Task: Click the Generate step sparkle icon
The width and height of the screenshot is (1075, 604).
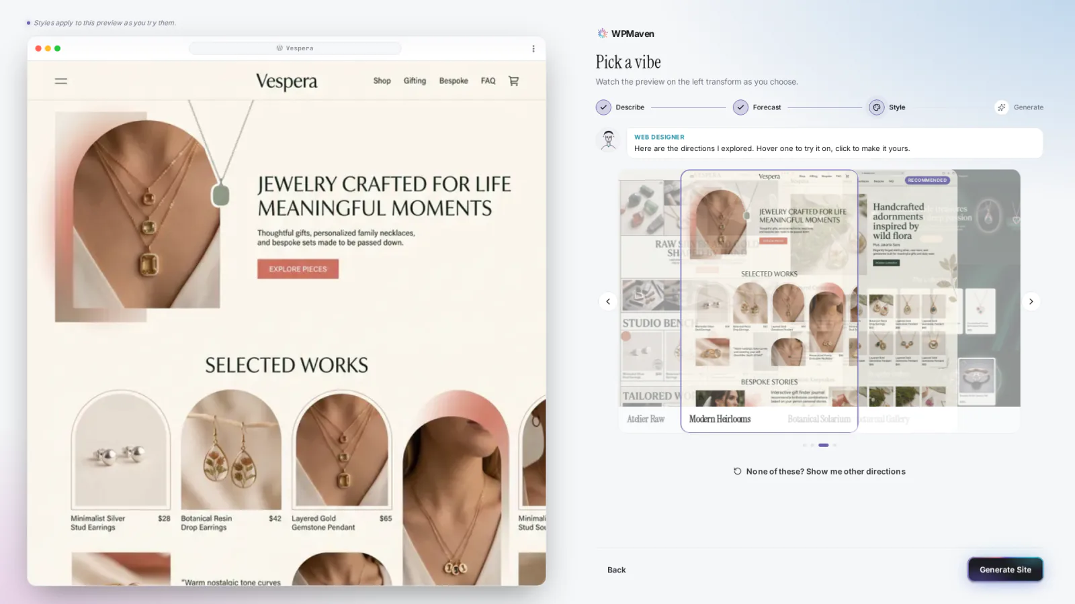Action: 1002,107
